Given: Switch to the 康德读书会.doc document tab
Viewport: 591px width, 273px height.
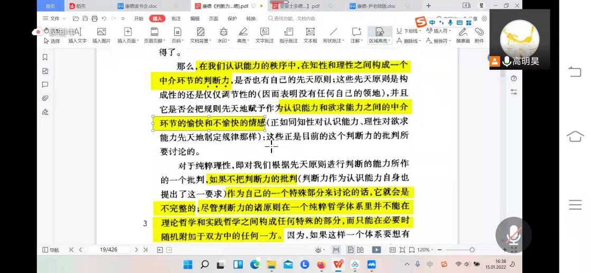Looking at the screenshot, I should tap(140, 6).
